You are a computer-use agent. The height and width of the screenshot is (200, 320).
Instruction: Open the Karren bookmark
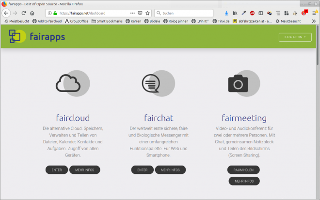click(x=133, y=21)
